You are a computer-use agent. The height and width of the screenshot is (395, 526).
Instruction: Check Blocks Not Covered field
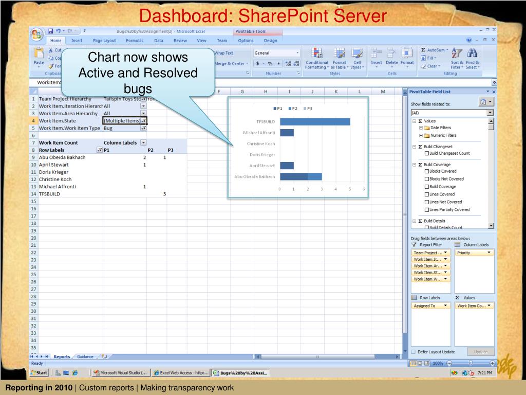[x=427, y=178]
